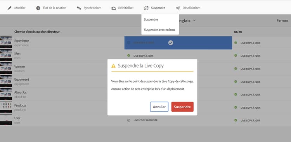Click the us/en column header
This screenshot has width=291, height=142.
(238, 32)
